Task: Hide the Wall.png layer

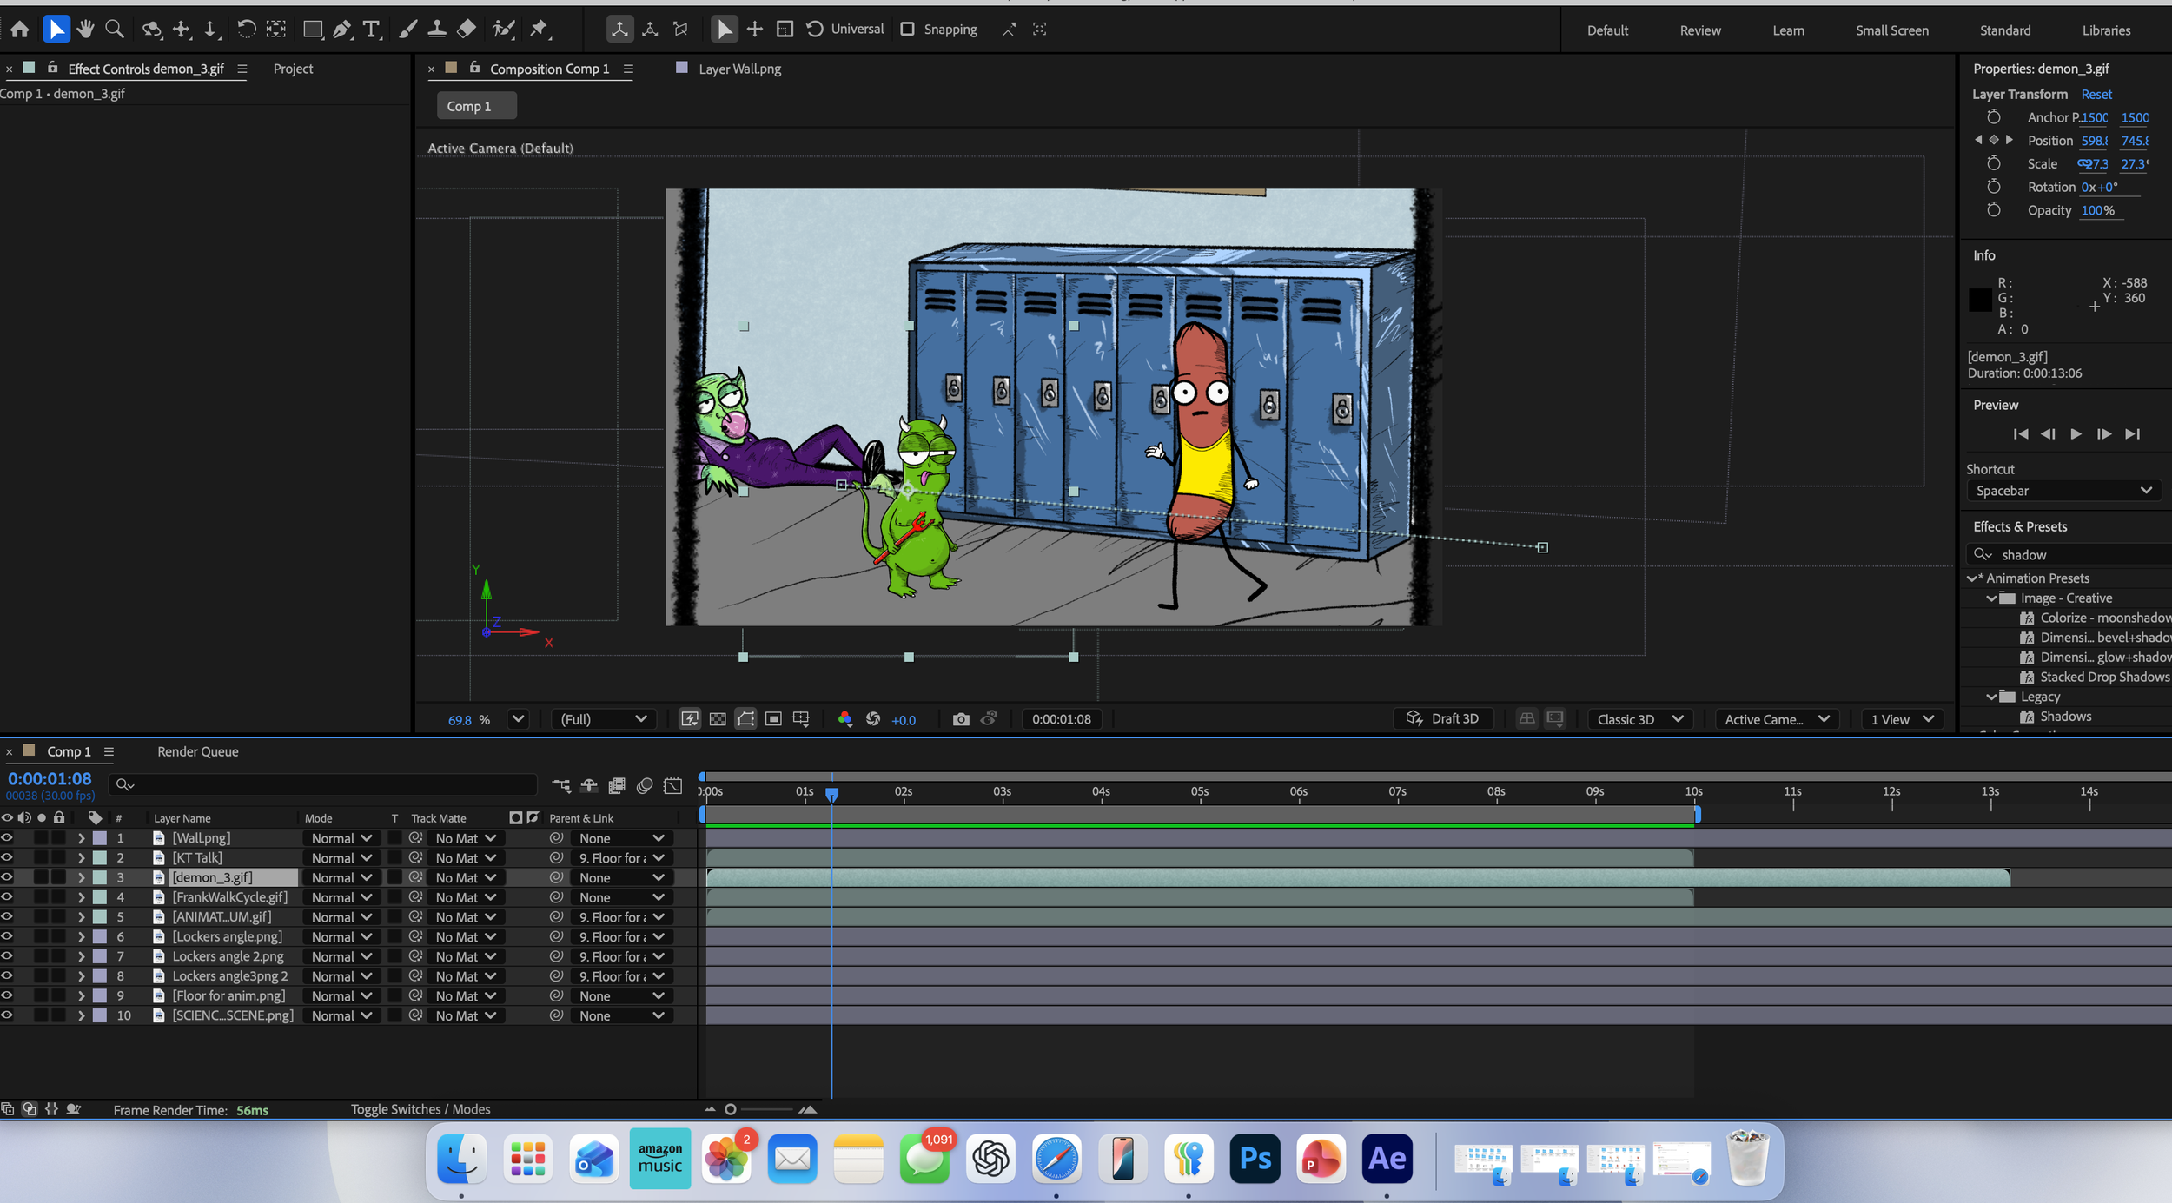Action: [7, 838]
